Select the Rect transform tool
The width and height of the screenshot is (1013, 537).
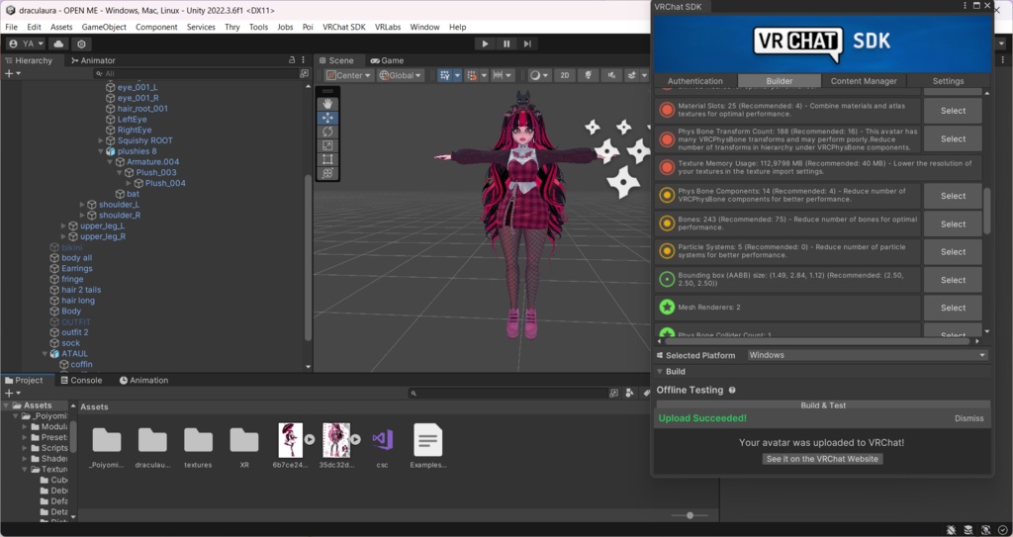click(327, 159)
